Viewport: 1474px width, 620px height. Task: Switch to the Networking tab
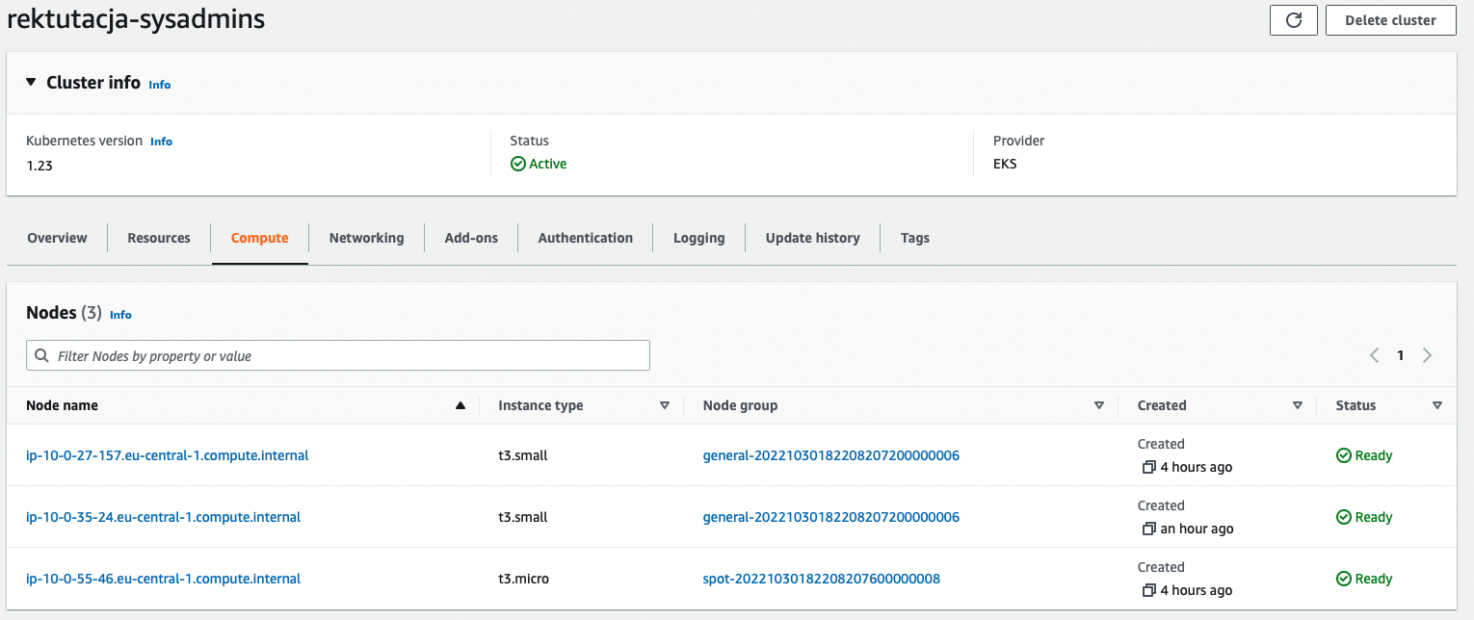pos(366,238)
